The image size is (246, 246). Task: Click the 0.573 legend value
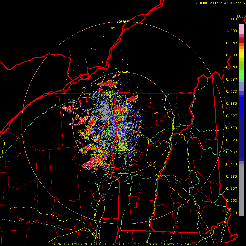coord(232,128)
